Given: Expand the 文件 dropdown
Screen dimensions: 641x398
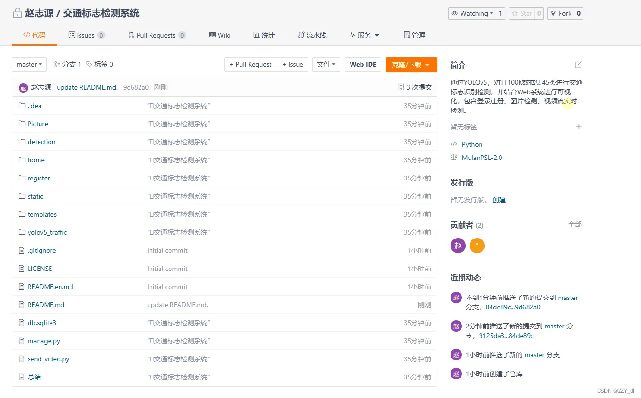Looking at the screenshot, I should pos(326,64).
